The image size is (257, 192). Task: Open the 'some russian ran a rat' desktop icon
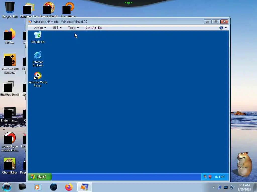tap(10, 64)
